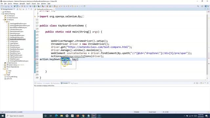Maximize the Package Explorer view
Viewport: 210px width, 118px height.
(31, 9)
